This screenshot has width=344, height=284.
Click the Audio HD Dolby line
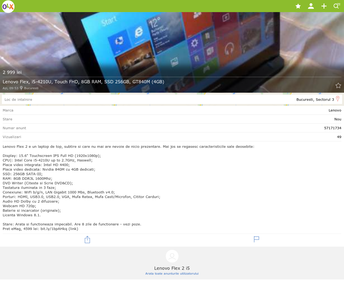click(x=31, y=201)
